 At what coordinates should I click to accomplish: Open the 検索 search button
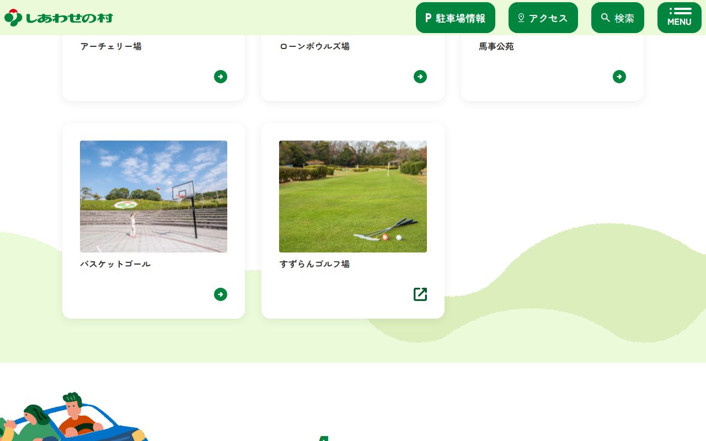(x=618, y=18)
